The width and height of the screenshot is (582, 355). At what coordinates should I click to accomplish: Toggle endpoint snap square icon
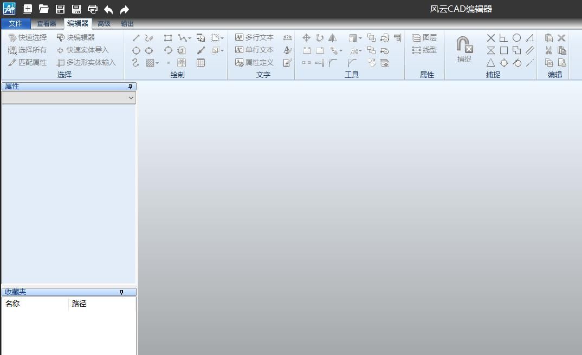(x=503, y=50)
